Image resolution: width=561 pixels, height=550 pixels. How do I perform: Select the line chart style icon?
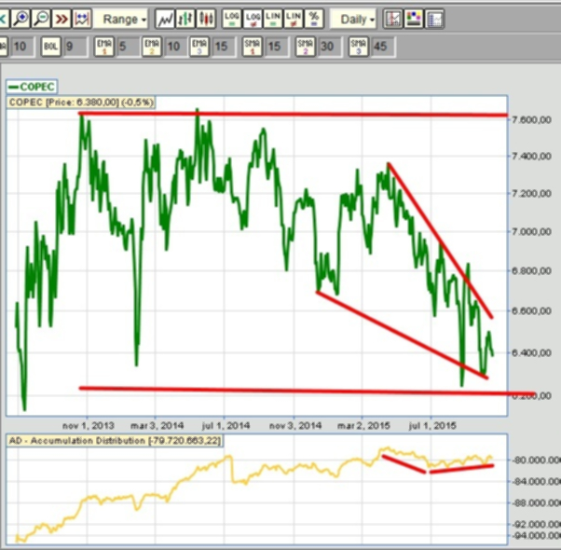click(165, 19)
